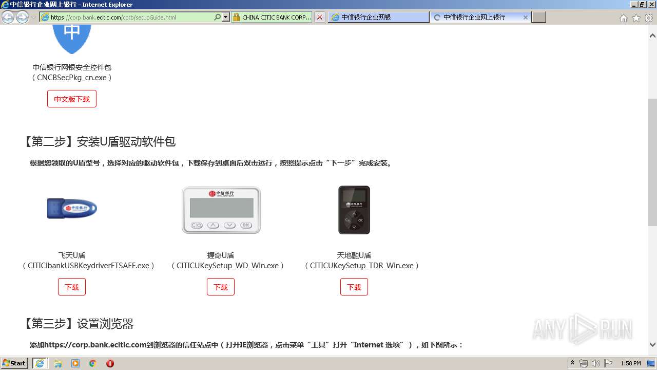Click the Home icon in IE toolbar
The height and width of the screenshot is (370, 657).
(x=623, y=18)
